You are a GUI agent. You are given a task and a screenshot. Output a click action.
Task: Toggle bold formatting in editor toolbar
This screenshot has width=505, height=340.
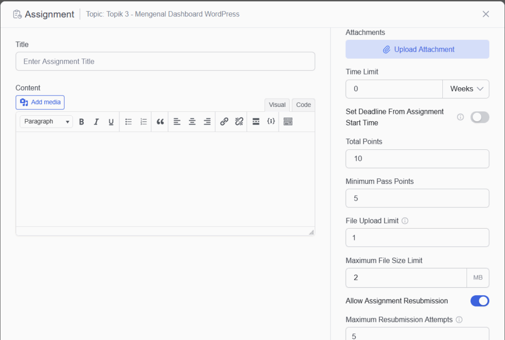click(x=81, y=122)
